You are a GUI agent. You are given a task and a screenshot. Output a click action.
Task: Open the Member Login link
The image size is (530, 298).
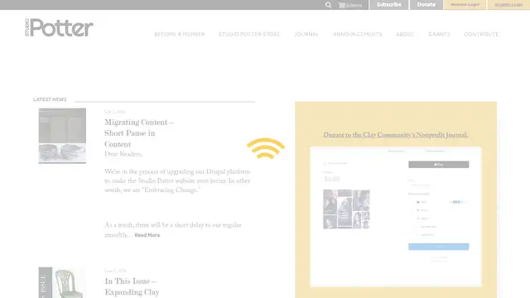pyautogui.click(x=465, y=5)
